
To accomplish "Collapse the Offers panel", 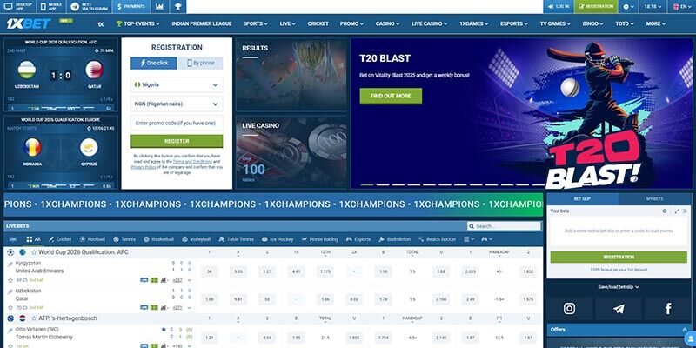I will 685,330.
